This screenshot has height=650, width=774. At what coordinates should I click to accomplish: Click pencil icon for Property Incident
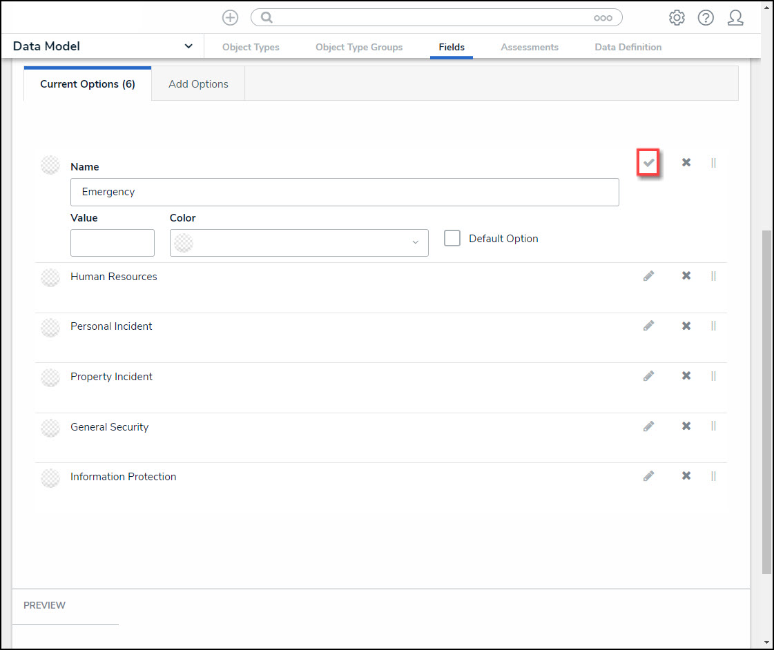[648, 376]
